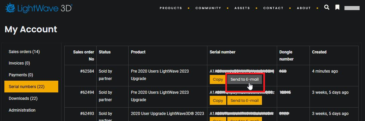Open the Contact menu
This screenshot has height=121, width=365.
[x=273, y=8]
